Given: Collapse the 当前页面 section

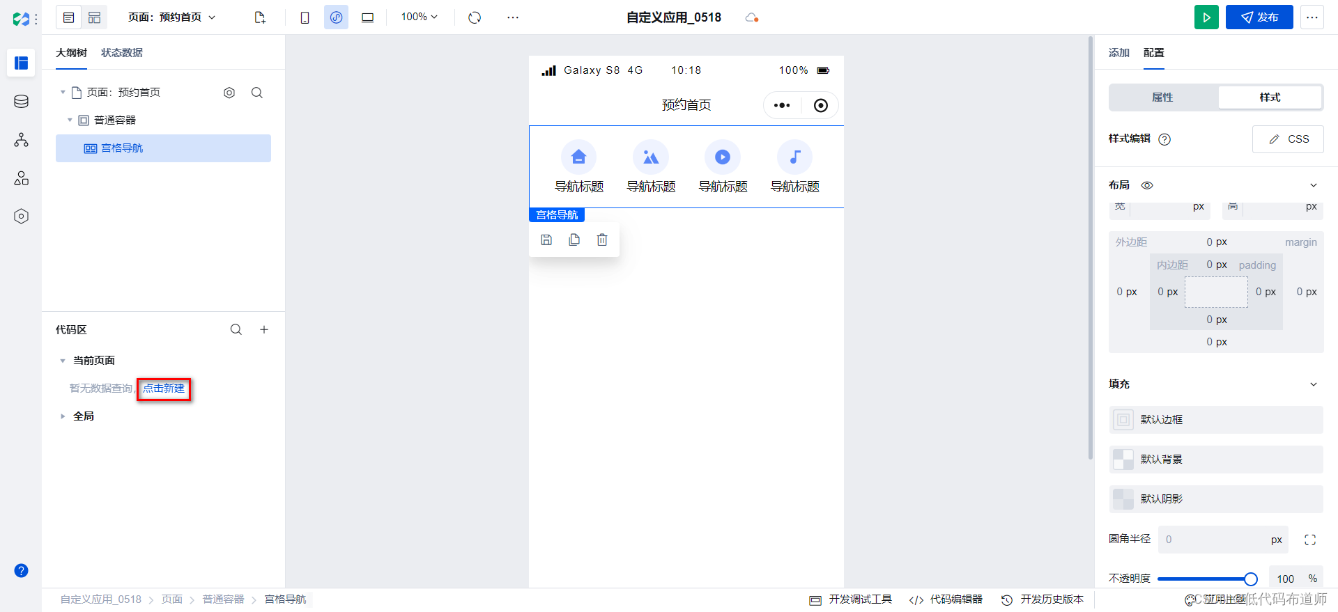Looking at the screenshot, I should [63, 361].
